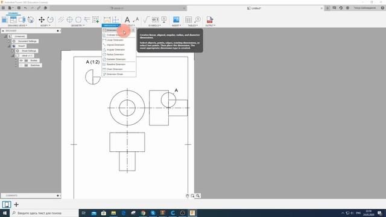386x217 pixels.
Task: Select the Edge Extension tool
Action: (87, 20)
